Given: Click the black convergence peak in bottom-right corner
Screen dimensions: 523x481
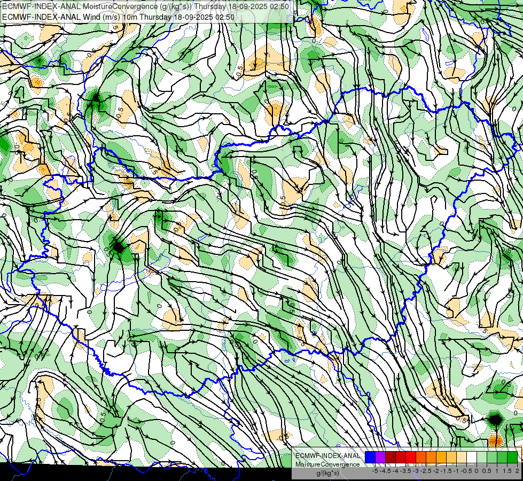Looking at the screenshot, I should pyautogui.click(x=496, y=420).
